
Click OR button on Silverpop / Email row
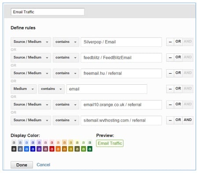coord(178,41)
